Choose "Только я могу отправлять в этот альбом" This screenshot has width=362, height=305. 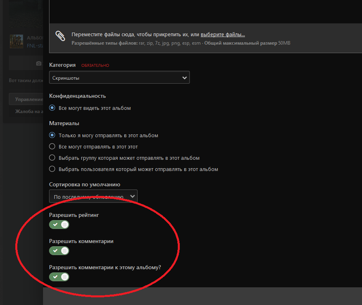[x=52, y=136]
